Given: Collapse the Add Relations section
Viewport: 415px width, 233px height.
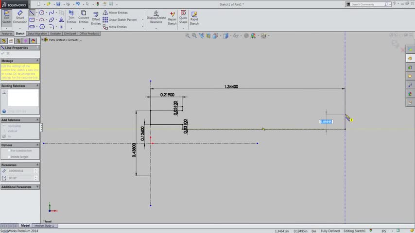Looking at the screenshot, I should coord(37,120).
